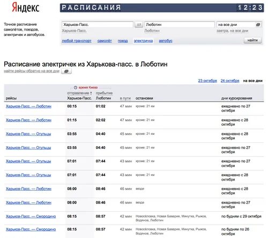Open Огульцы trip at 07:01 running с 28 октября
Screen dimensions: 268x238
click(28, 175)
